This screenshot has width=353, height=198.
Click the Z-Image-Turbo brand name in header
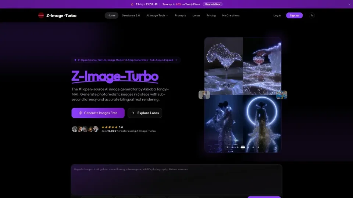point(61,15)
